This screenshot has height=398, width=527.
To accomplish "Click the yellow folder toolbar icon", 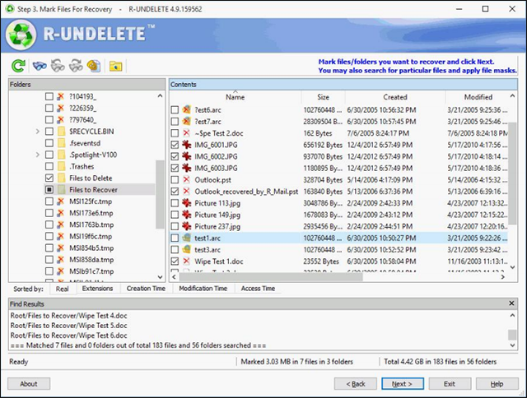I will [x=115, y=66].
